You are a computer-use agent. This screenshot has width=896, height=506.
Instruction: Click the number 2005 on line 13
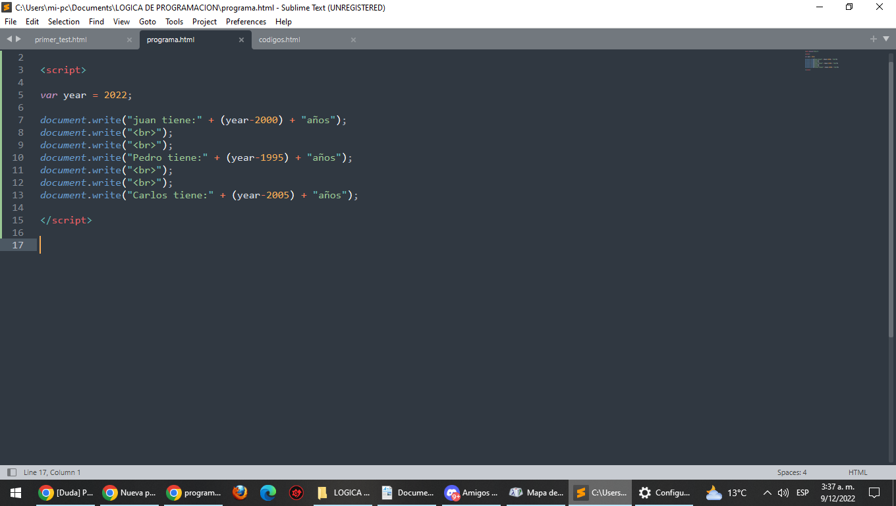pyautogui.click(x=278, y=195)
